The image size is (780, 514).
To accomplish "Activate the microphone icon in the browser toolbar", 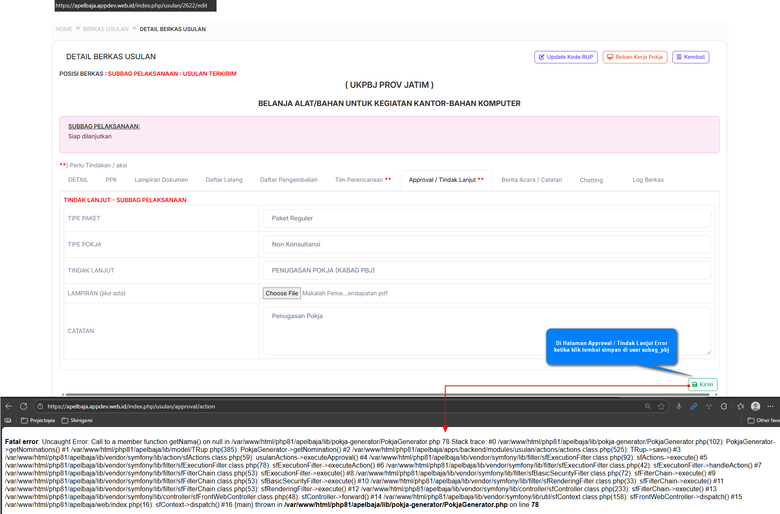I will coord(679,406).
